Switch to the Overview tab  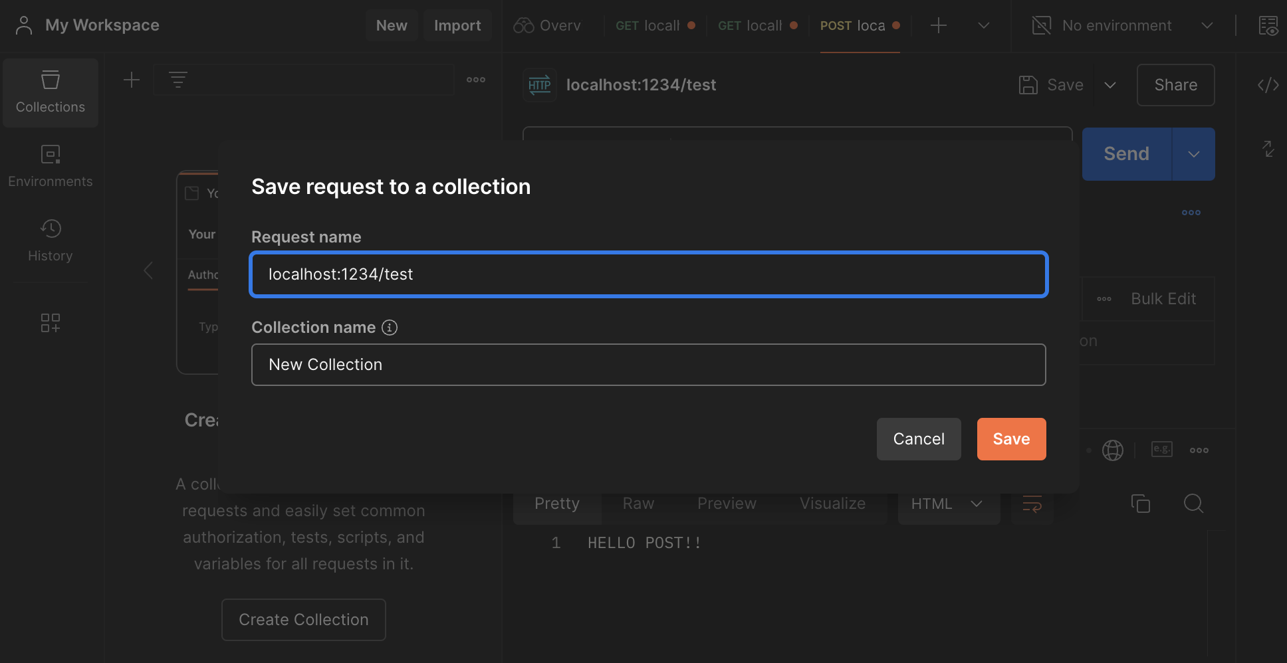[x=547, y=26]
